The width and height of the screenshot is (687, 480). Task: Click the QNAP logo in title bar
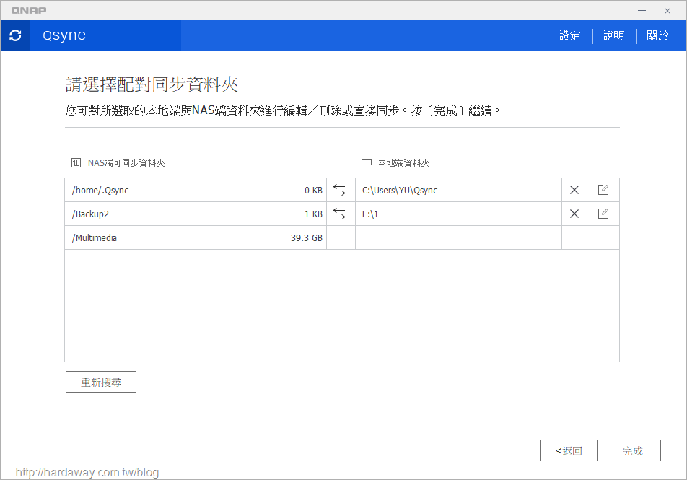(x=28, y=10)
